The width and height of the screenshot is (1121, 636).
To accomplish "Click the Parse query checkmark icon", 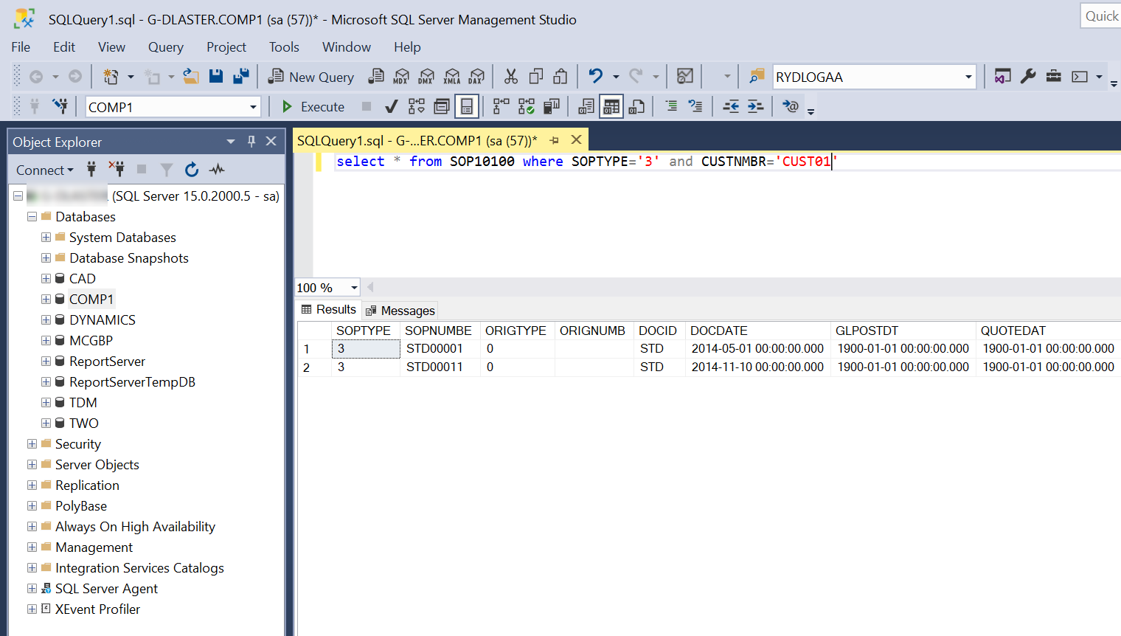I will (392, 107).
